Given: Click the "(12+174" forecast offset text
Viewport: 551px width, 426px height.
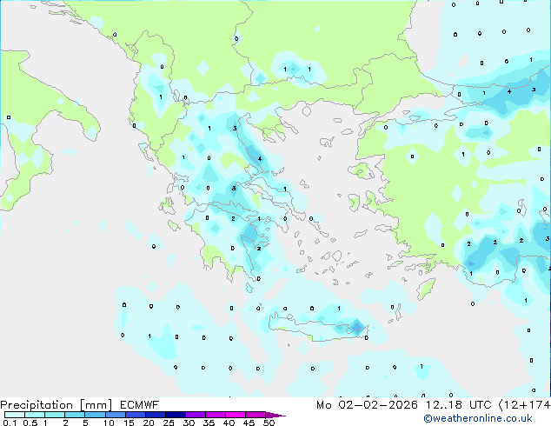Looking at the screenshot, I should [x=524, y=405].
